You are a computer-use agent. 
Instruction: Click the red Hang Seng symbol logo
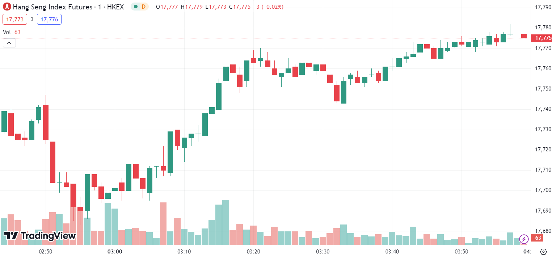[x=7, y=7]
